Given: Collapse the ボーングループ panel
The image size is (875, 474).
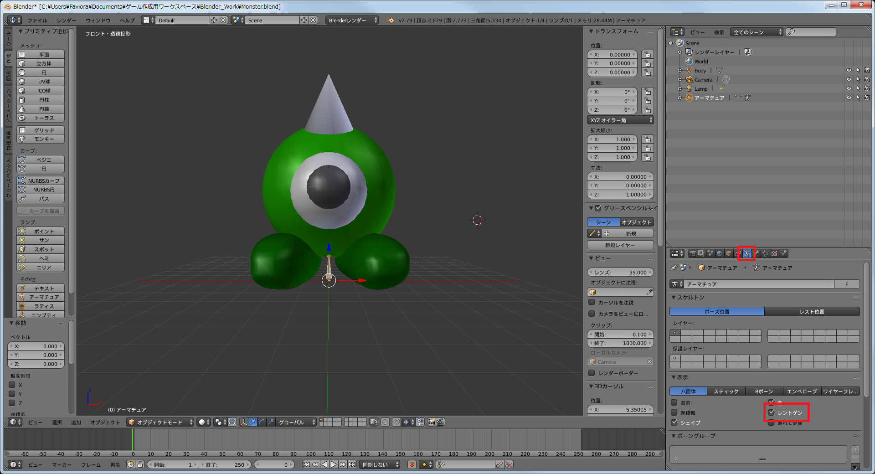Looking at the screenshot, I should pyautogui.click(x=674, y=436).
